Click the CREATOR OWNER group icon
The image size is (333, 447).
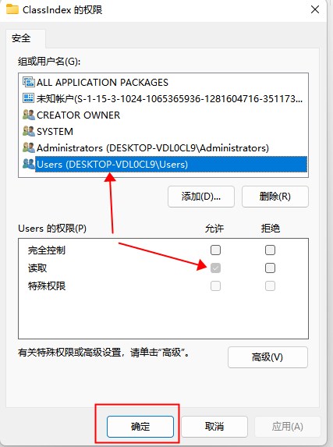point(29,115)
